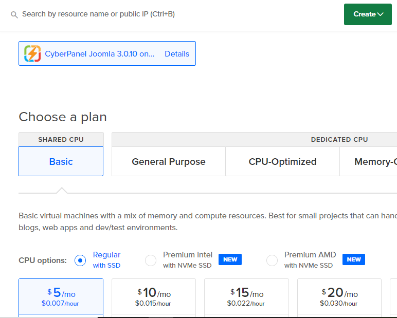Choose the $5/mo droplet plan
The height and width of the screenshot is (318, 397).
(61, 297)
